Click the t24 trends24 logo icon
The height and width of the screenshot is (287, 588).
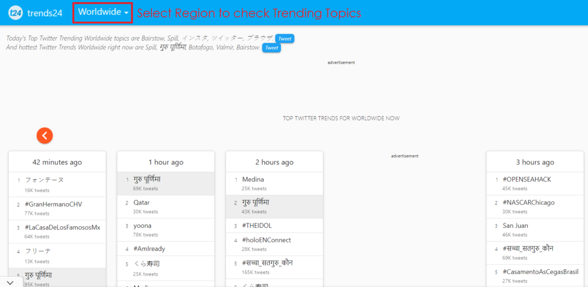16,13
